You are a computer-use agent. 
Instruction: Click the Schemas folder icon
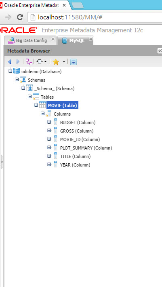click(x=23, y=79)
